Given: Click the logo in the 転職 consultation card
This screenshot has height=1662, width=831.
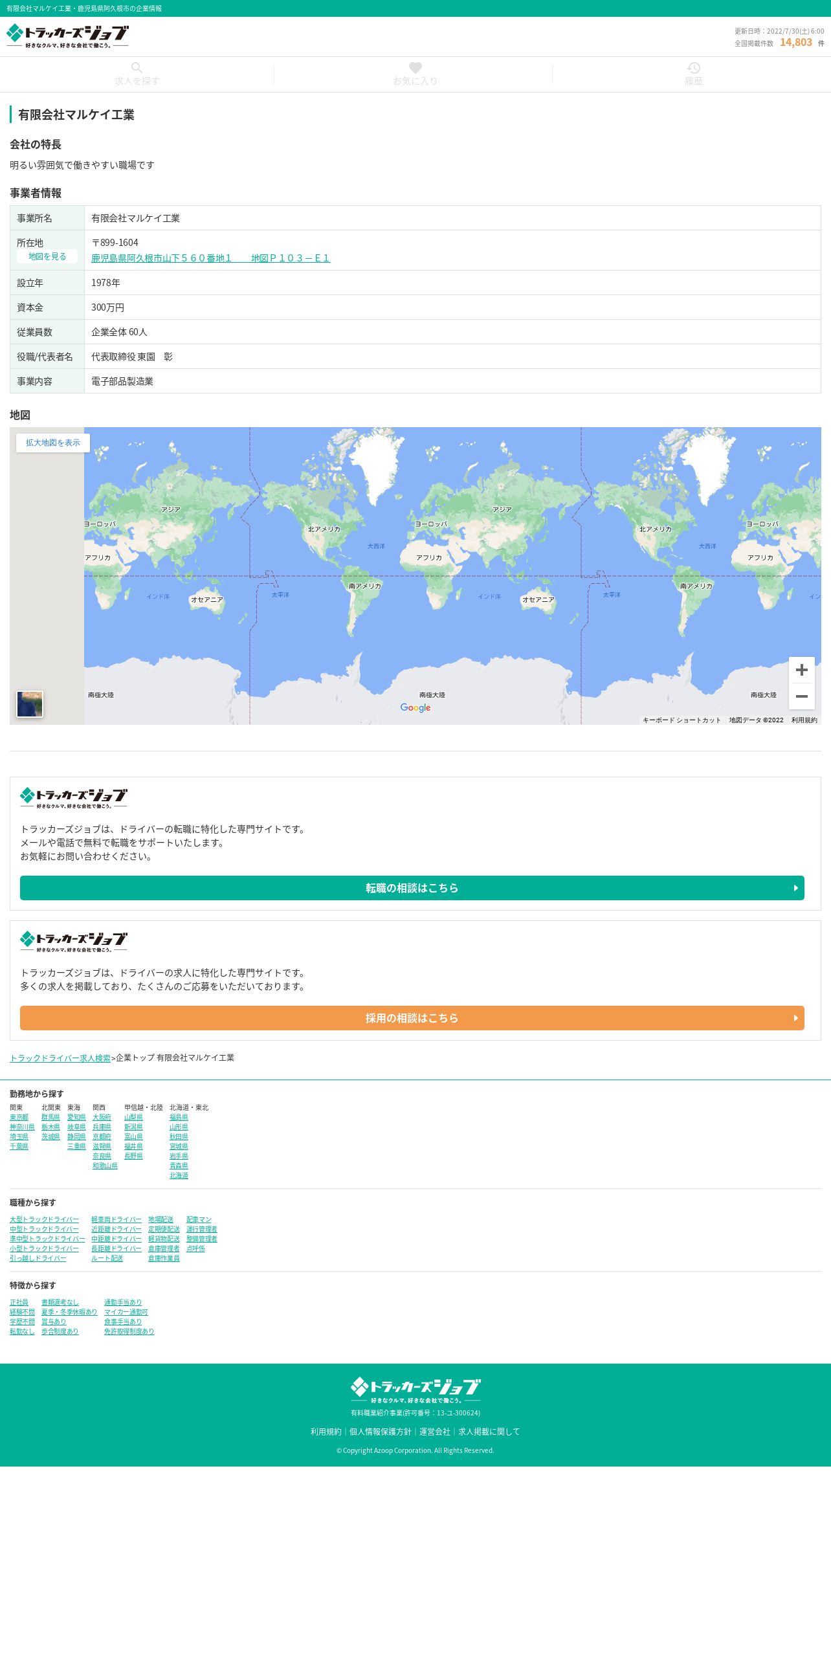Looking at the screenshot, I should pyautogui.click(x=74, y=798).
